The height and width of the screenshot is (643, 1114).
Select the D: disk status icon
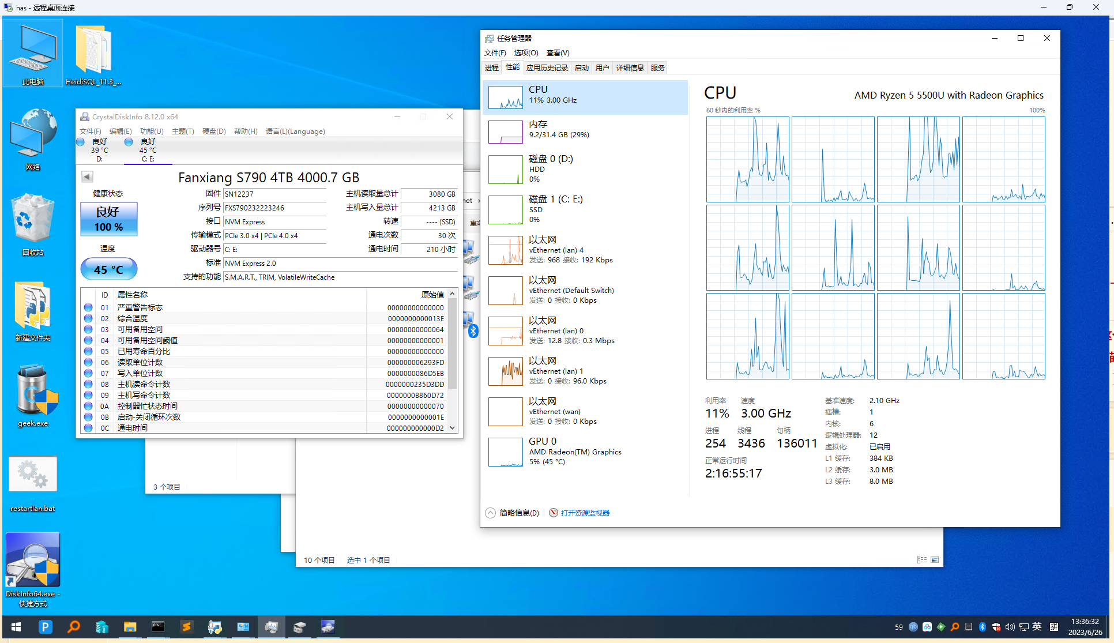tap(81, 142)
